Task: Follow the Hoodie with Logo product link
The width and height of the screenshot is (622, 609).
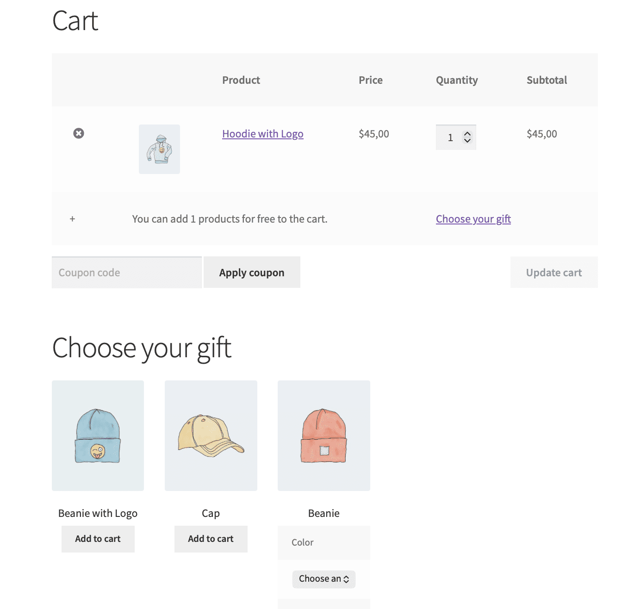Action: pyautogui.click(x=262, y=134)
